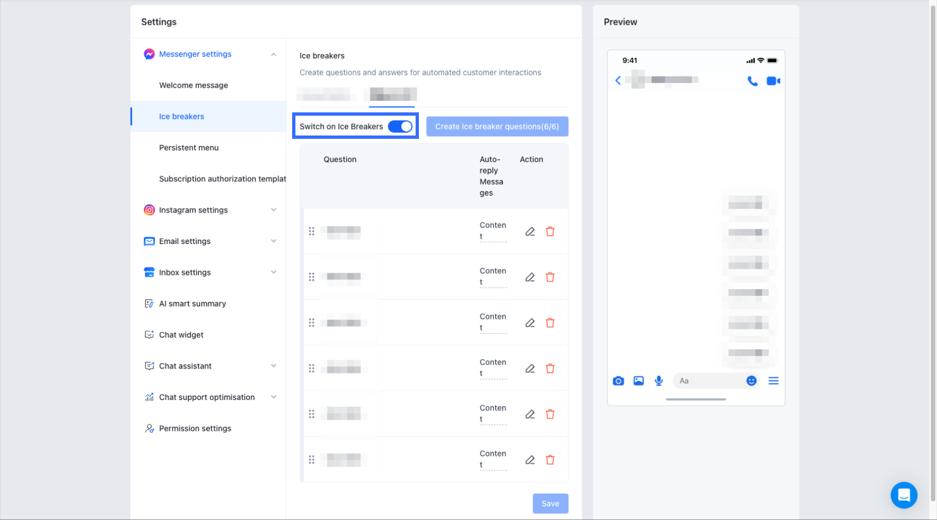This screenshot has width=937, height=520.
Task: Tap the microphone icon in the phone preview
Action: [659, 381]
